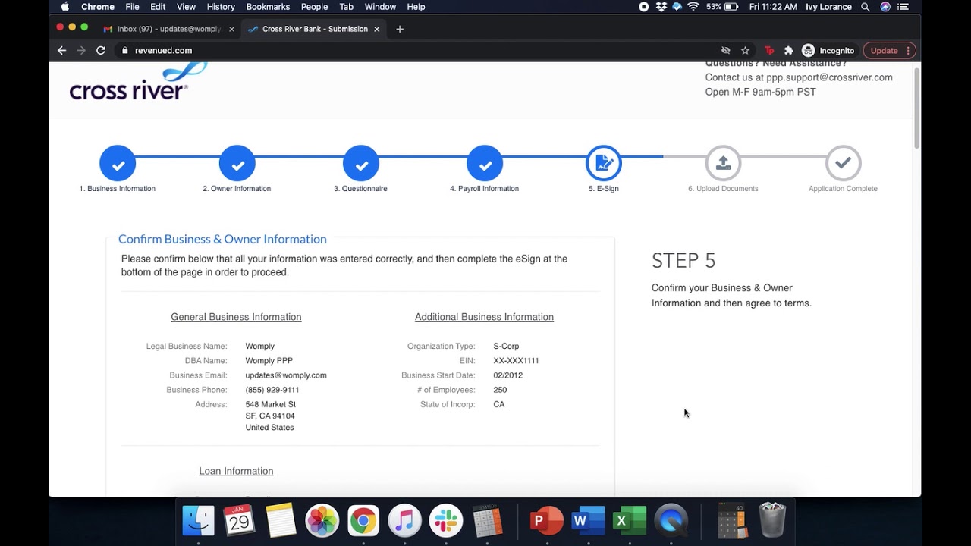971x546 pixels.
Task: Close the Cross River Bank tab
Action: [x=377, y=29]
